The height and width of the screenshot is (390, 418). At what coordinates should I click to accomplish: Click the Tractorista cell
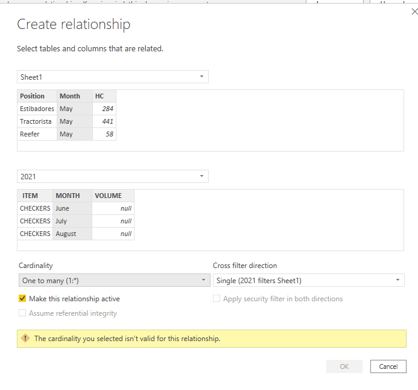point(37,121)
